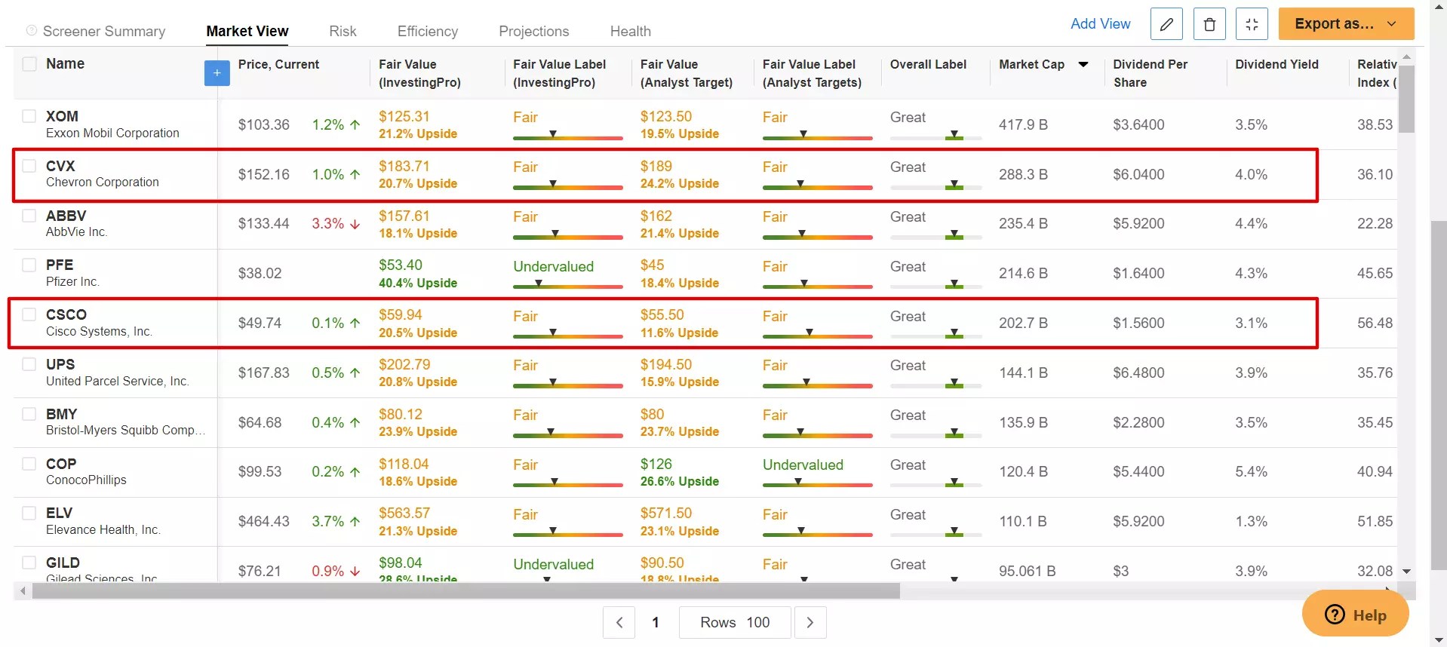1447x647 pixels.
Task: Switch to the Projections tab
Action: pos(534,31)
